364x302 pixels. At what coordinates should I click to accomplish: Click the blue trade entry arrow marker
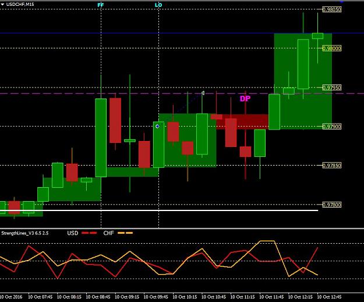pyautogui.click(x=157, y=126)
